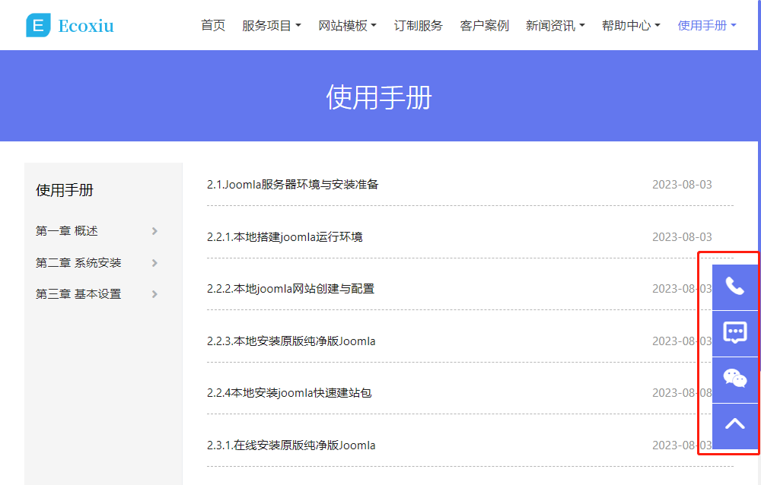Open the 服务项目 dropdown menu
Viewport: 761px width, 485px height.
[271, 26]
